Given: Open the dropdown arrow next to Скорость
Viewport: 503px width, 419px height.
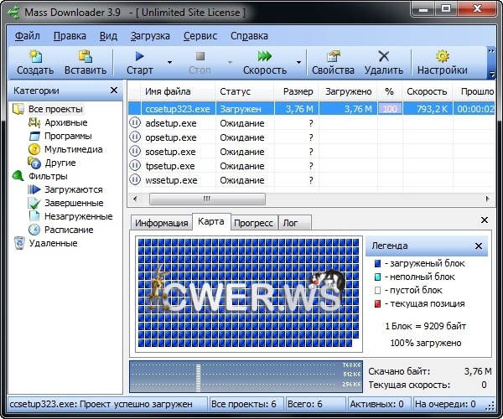Looking at the screenshot, I should coord(297,63).
